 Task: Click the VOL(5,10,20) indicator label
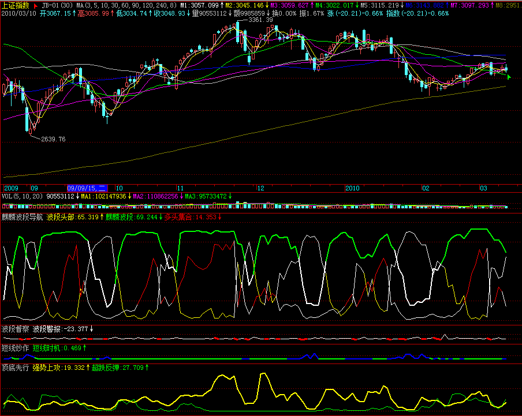(23, 196)
